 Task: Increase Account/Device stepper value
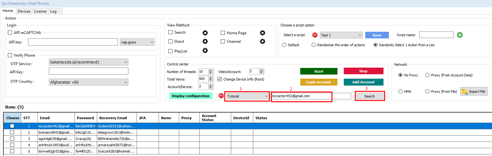(211, 85)
